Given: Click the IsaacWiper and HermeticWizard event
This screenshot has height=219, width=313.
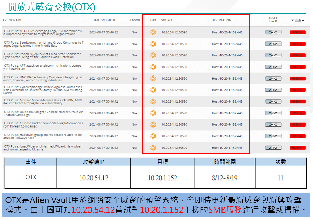Looking at the screenshot, I should click(43, 148).
